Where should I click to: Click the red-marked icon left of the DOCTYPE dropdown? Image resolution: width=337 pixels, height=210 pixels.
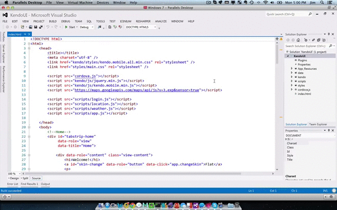[120, 27]
